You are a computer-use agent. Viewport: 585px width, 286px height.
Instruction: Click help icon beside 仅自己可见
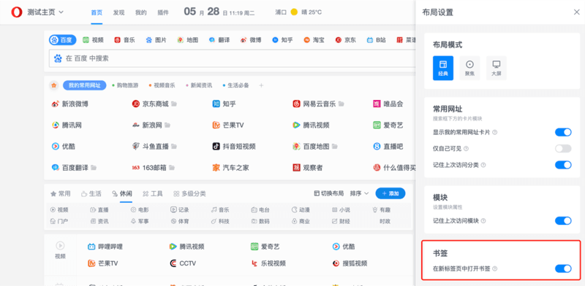click(466, 149)
